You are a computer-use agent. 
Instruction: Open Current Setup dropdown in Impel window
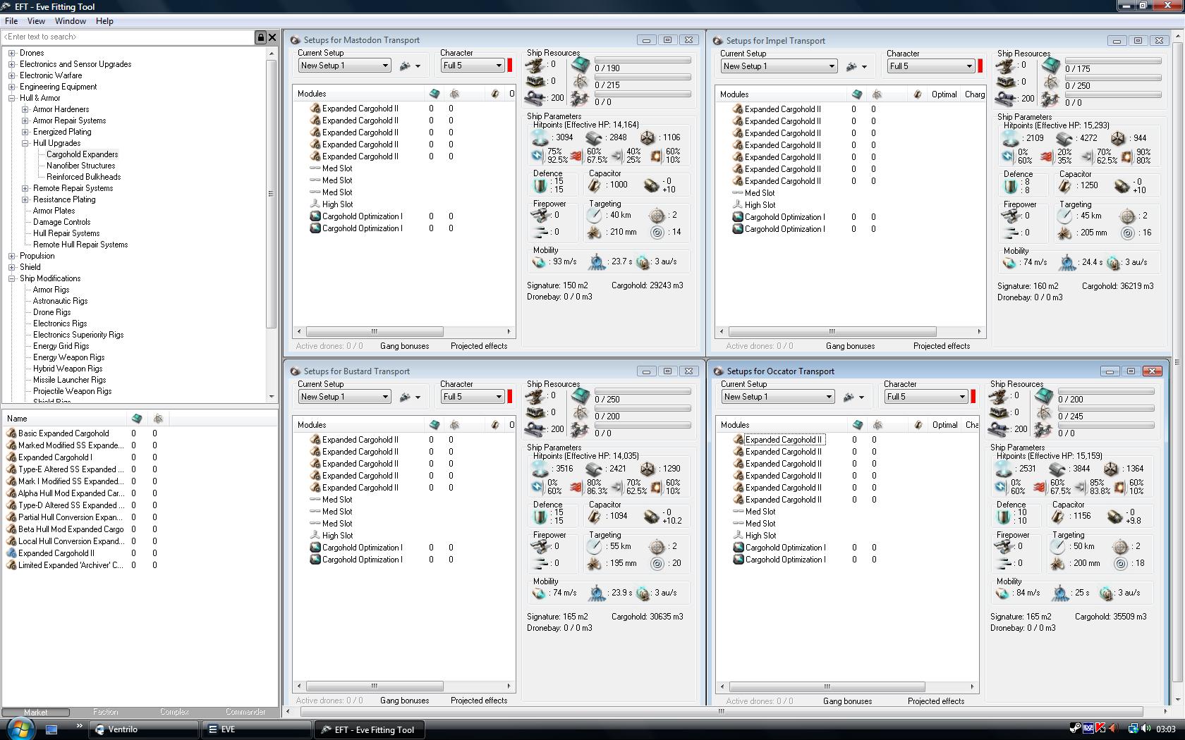click(x=779, y=66)
